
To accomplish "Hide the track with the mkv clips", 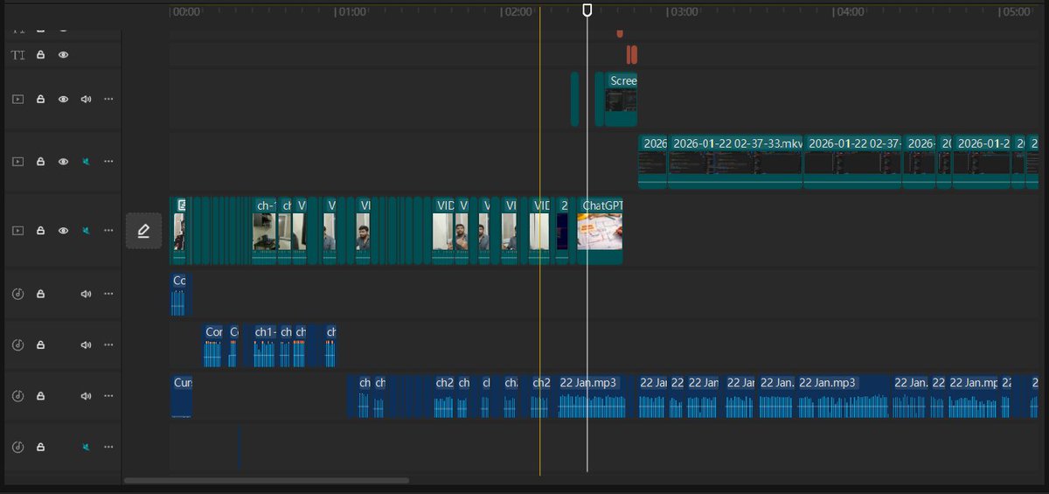I will [63, 162].
